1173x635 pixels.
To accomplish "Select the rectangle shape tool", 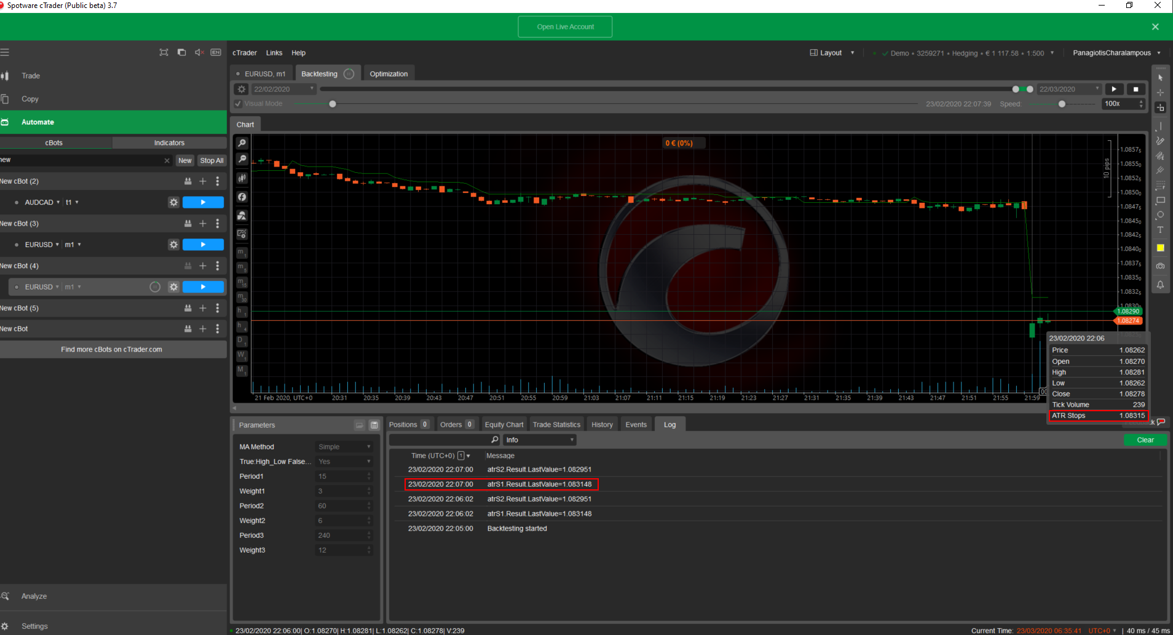I will tap(1160, 200).
